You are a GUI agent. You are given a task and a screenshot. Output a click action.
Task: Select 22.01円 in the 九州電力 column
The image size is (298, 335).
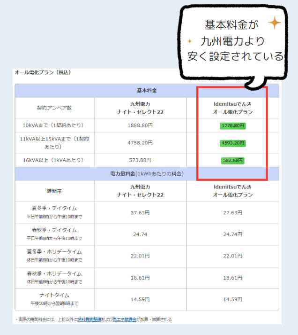click(x=140, y=256)
